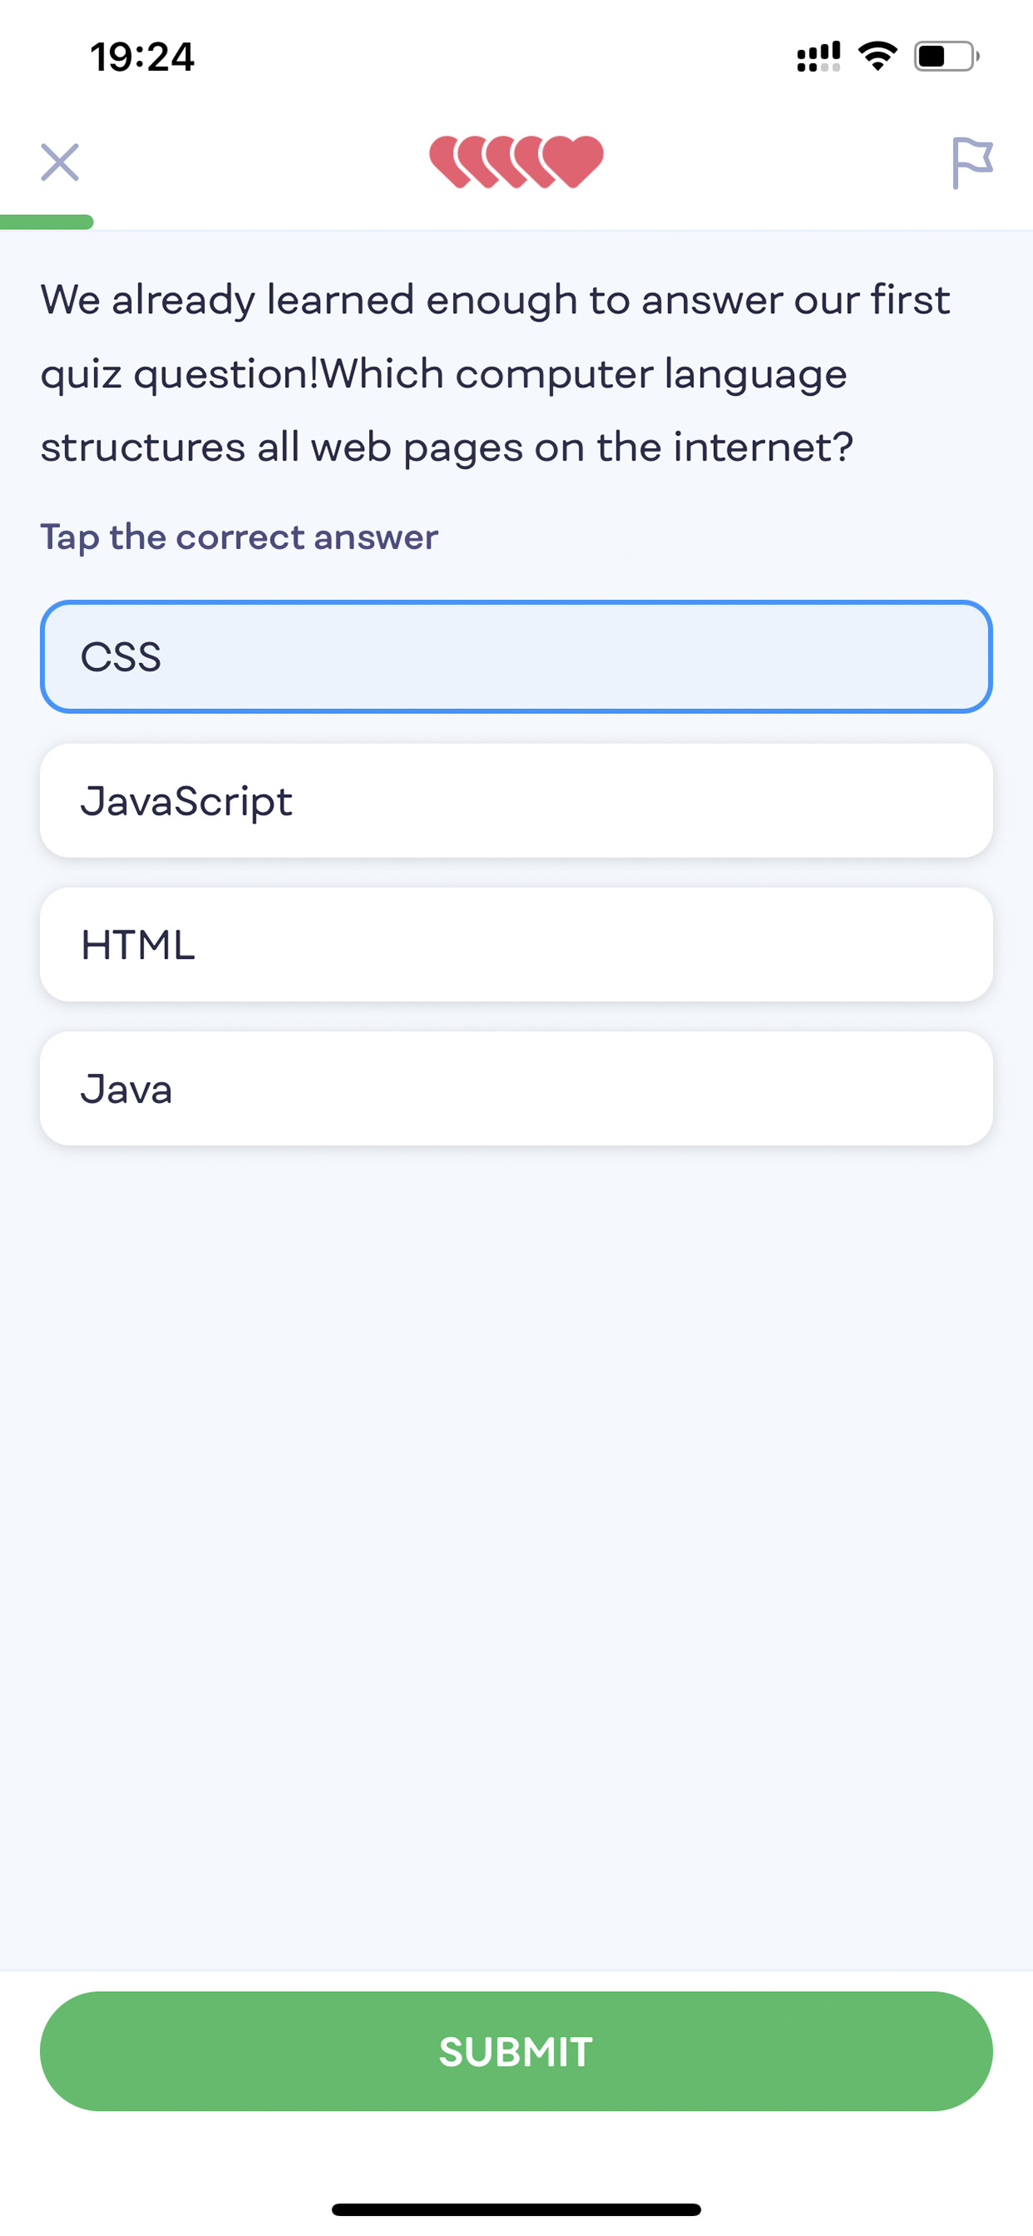Tap the flag icon to report question
1033x2236 pixels.
click(971, 162)
